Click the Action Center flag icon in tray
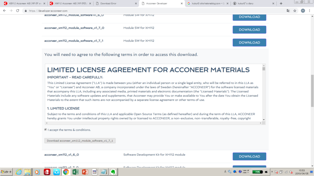314x176 pixels. click(x=276, y=172)
